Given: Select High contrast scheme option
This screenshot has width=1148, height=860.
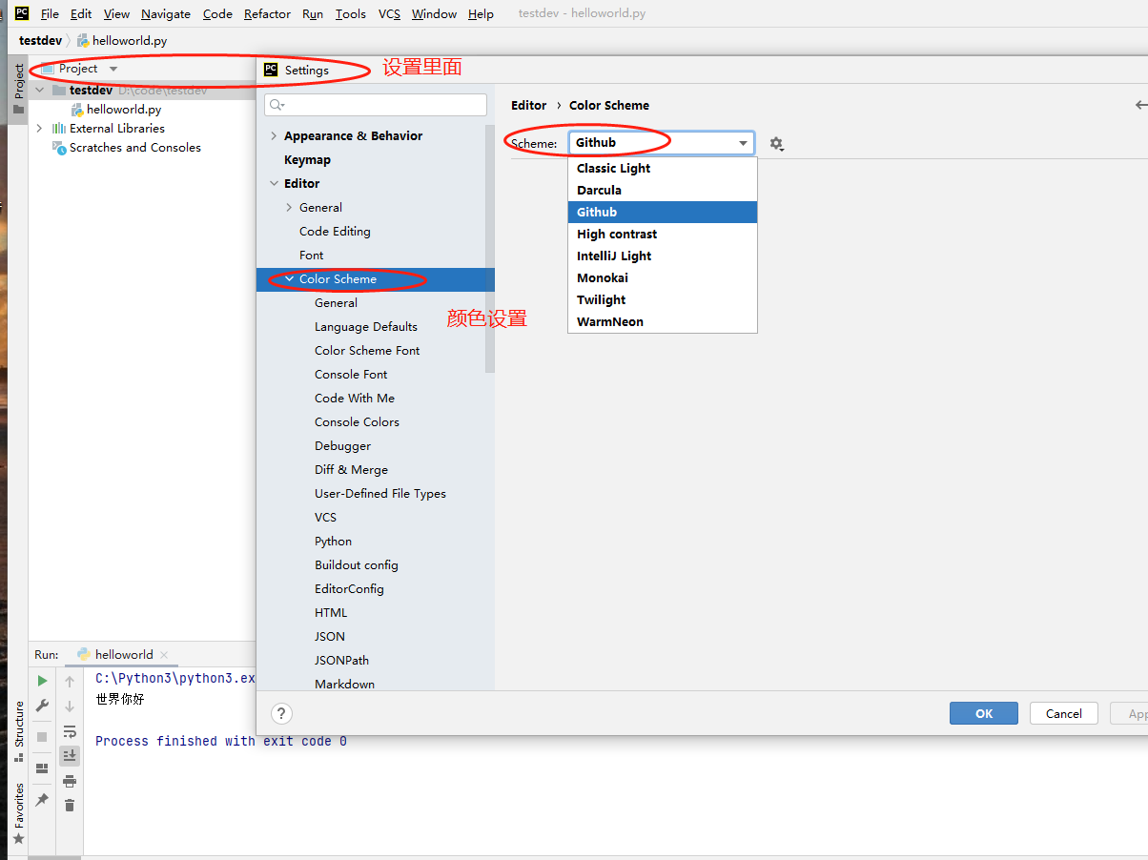Looking at the screenshot, I should click(x=663, y=234).
